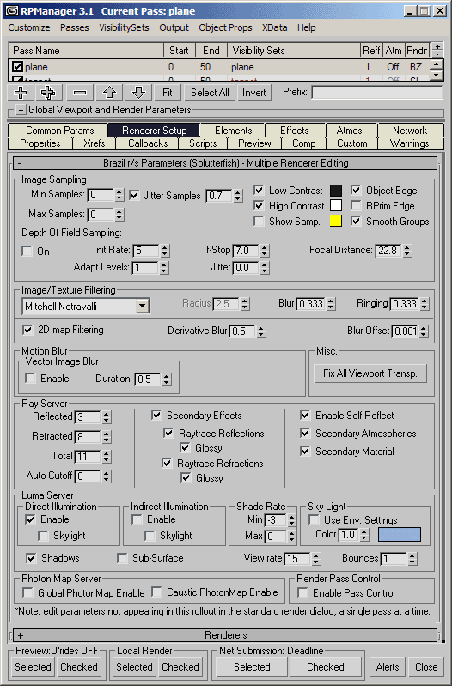Click the View rate value field
Viewport: 452px width, 686px height.
(298, 559)
